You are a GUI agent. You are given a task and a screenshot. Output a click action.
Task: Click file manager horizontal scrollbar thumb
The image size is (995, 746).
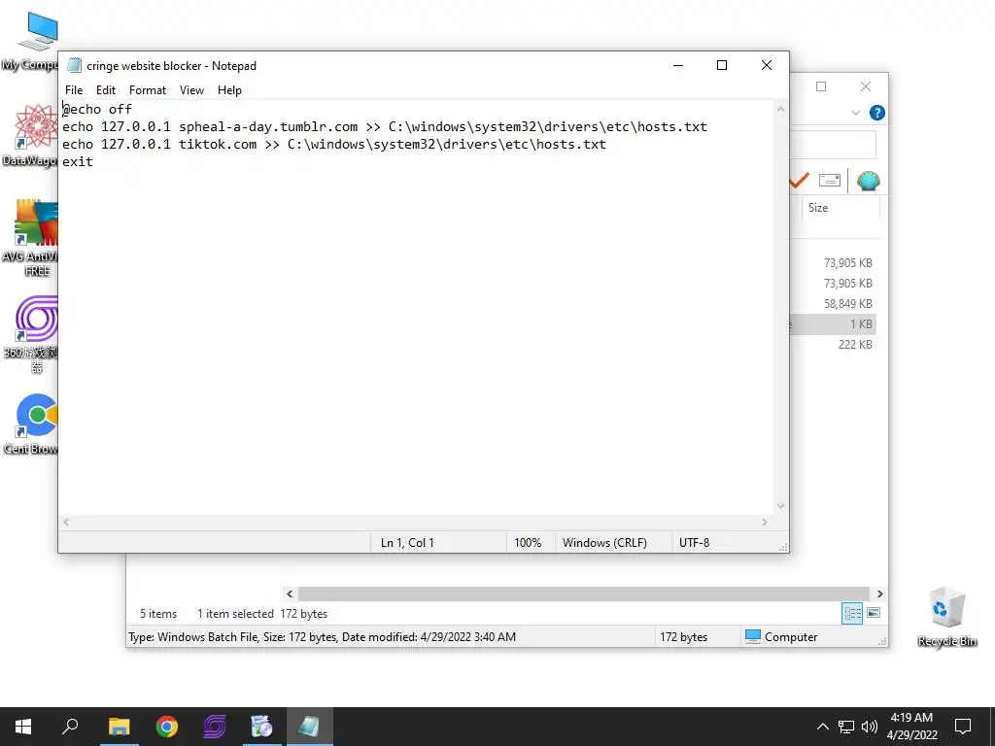584,593
